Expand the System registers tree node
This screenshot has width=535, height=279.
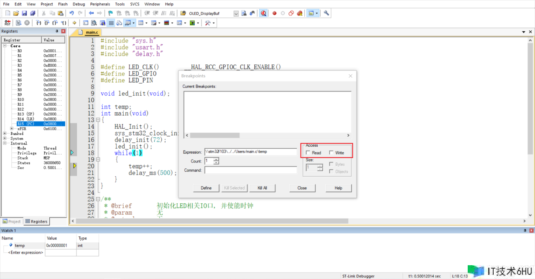[5, 139]
